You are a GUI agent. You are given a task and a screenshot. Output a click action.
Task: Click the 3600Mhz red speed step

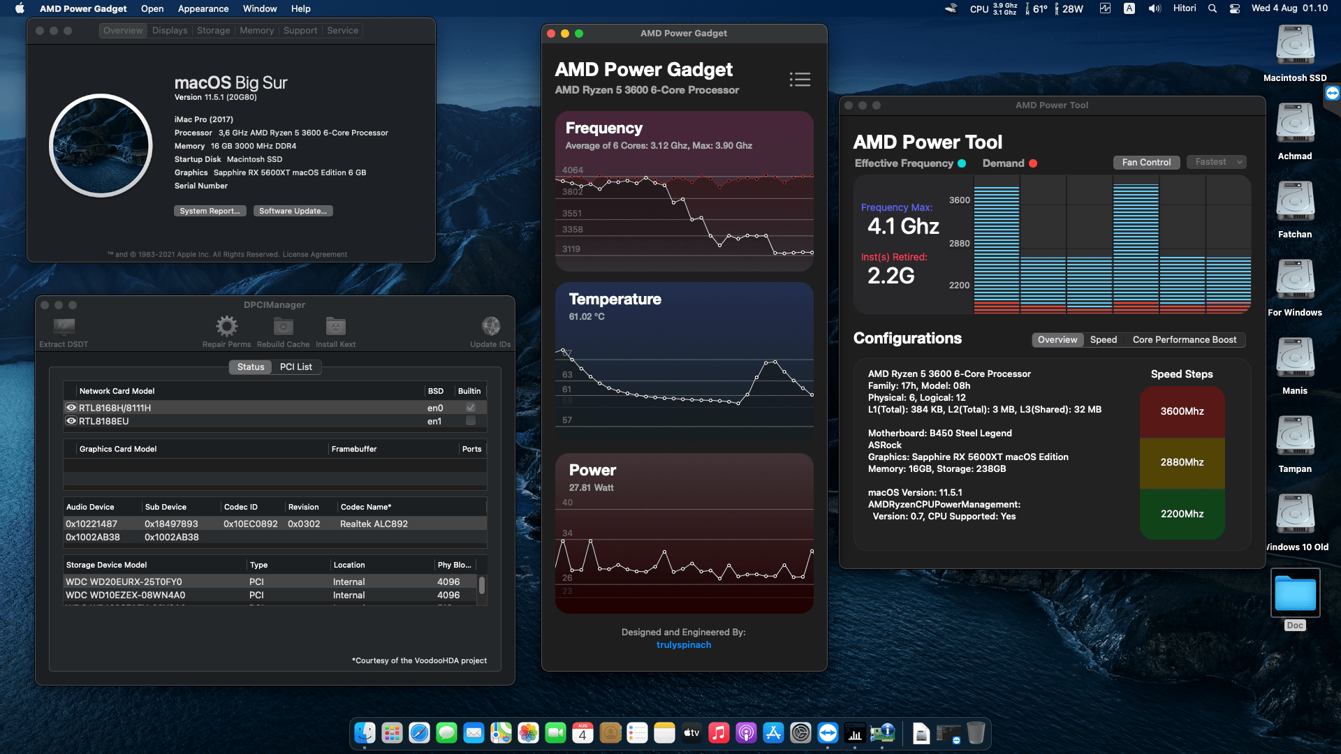[x=1182, y=411]
